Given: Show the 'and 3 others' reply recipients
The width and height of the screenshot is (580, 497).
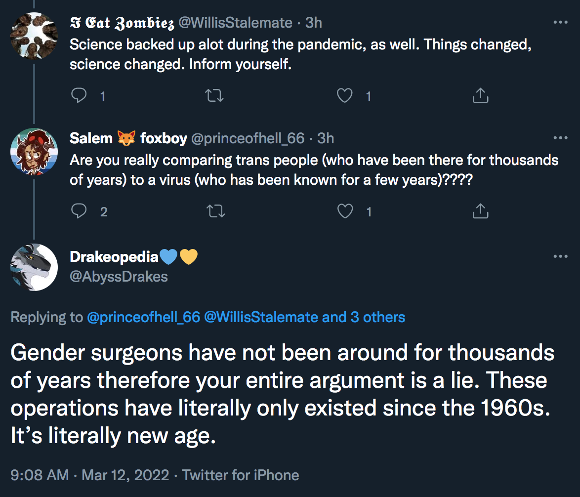Looking at the screenshot, I should (364, 317).
